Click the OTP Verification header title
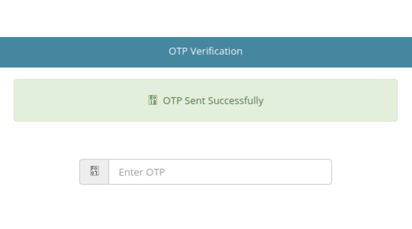The width and height of the screenshot is (412, 229). [206, 51]
